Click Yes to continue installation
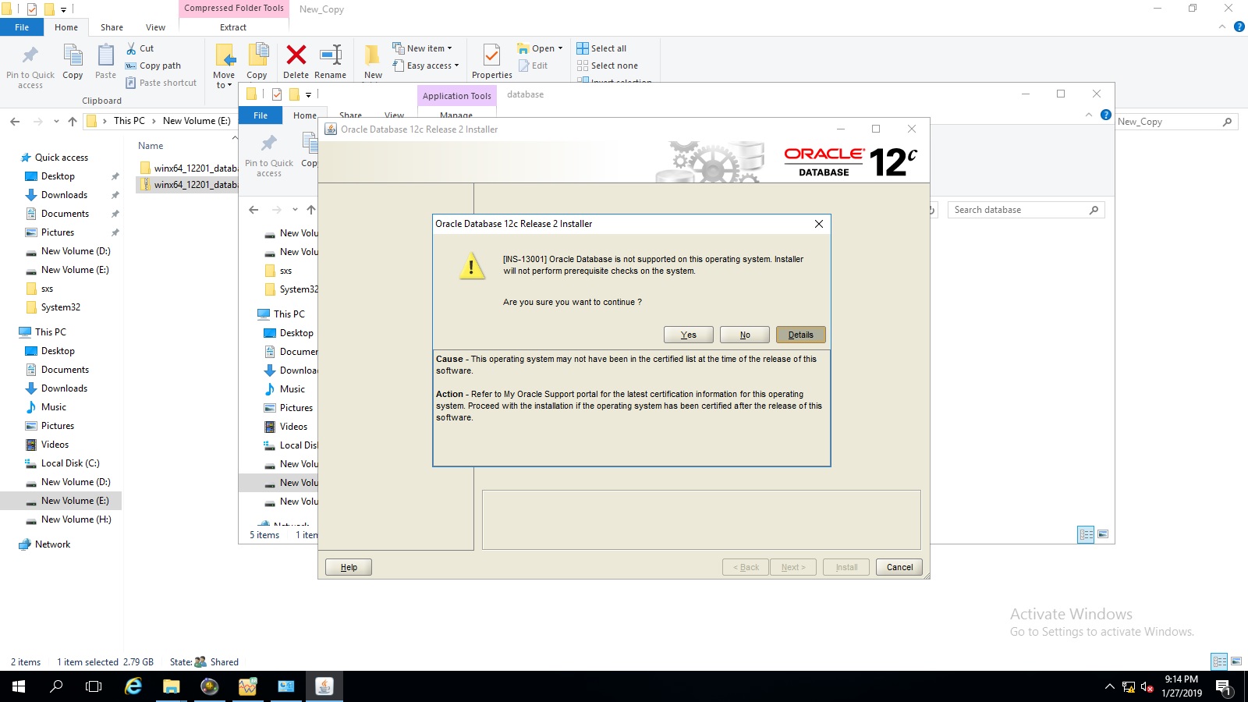The image size is (1248, 702). 688,335
